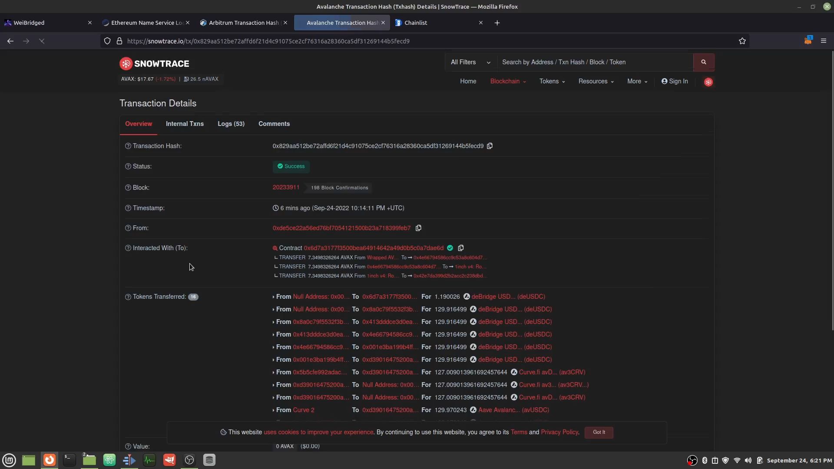Click the star/bookmark icon in address bar

(x=742, y=41)
